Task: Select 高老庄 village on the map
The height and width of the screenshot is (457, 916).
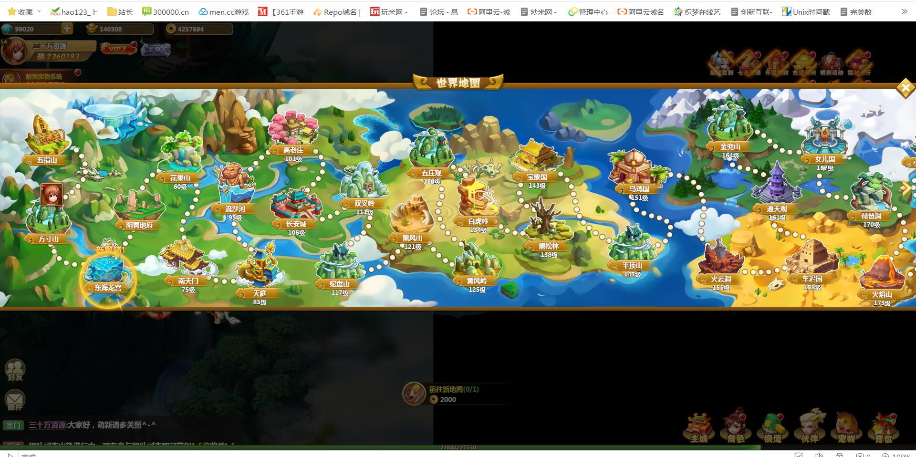Action: tap(293, 130)
